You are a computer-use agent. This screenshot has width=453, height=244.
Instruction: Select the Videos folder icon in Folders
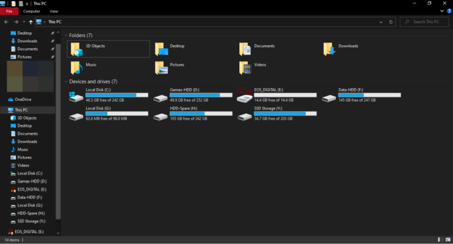click(x=245, y=68)
